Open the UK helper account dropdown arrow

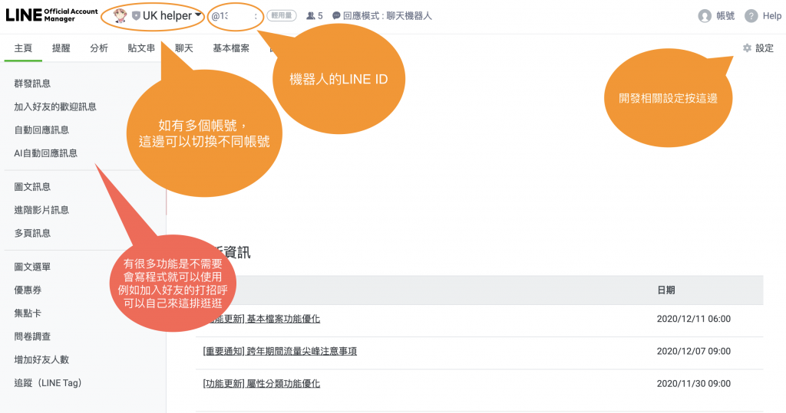coord(198,15)
